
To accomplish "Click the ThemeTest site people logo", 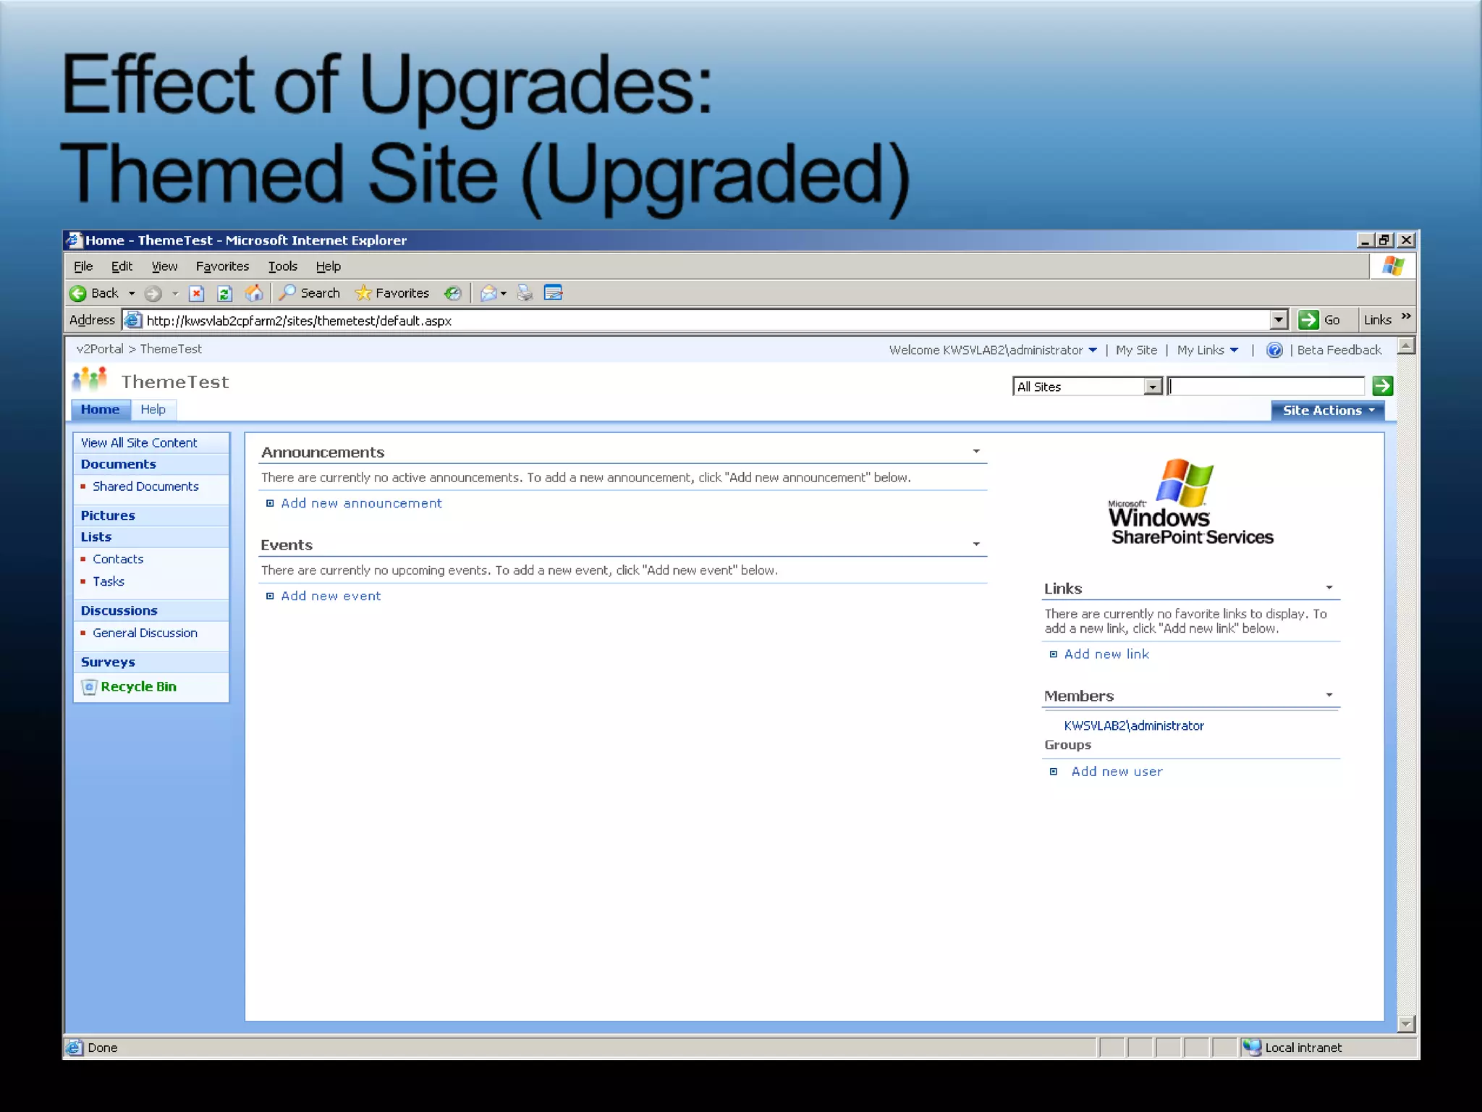I will 90,379.
